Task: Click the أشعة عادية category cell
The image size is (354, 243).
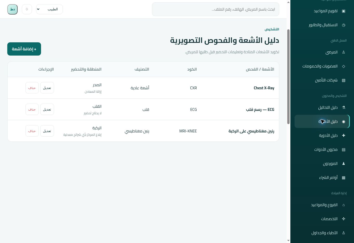Action: (x=140, y=88)
